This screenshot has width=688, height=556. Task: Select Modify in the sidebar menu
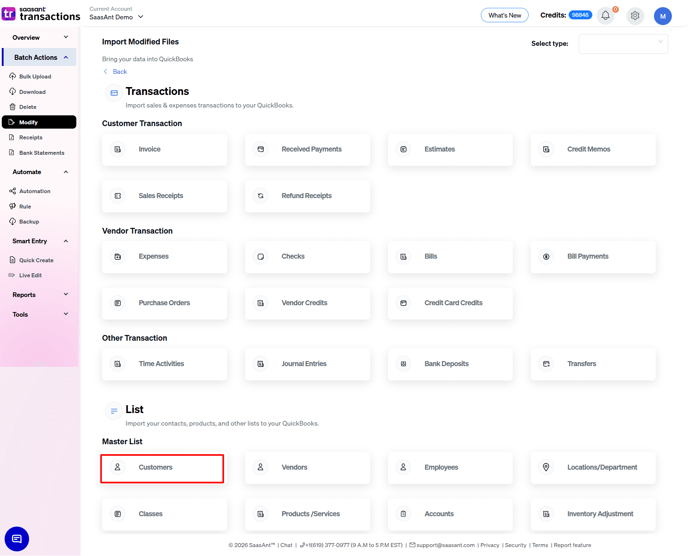coord(39,122)
